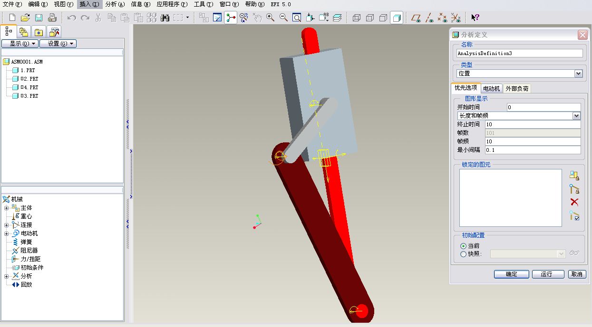
Task: Click the 取消 button
Action: (577, 274)
